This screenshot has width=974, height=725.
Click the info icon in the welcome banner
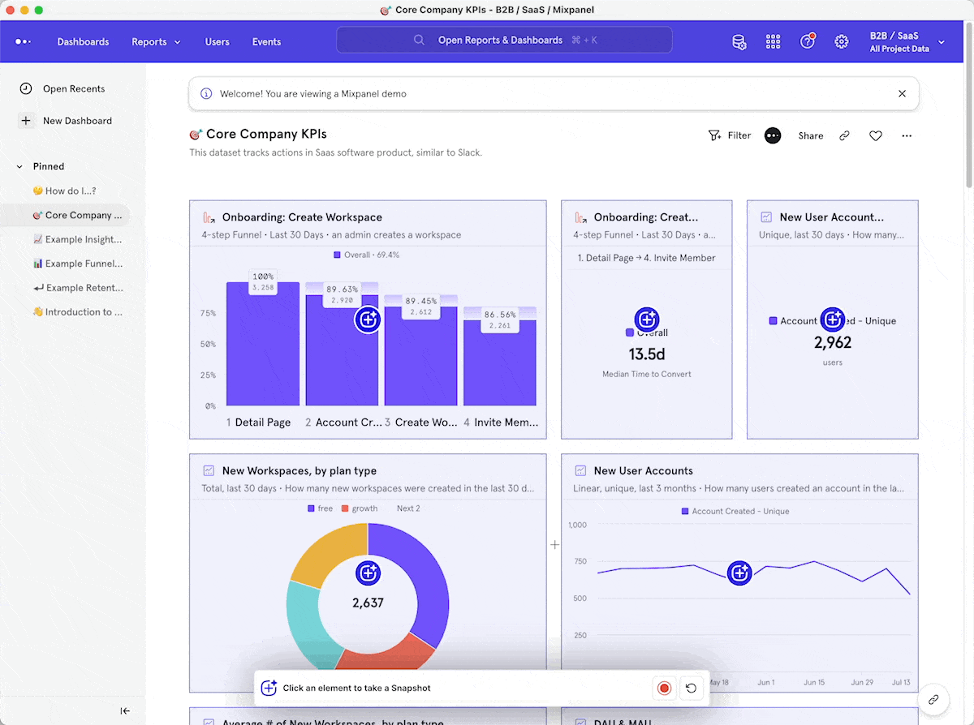[206, 93]
